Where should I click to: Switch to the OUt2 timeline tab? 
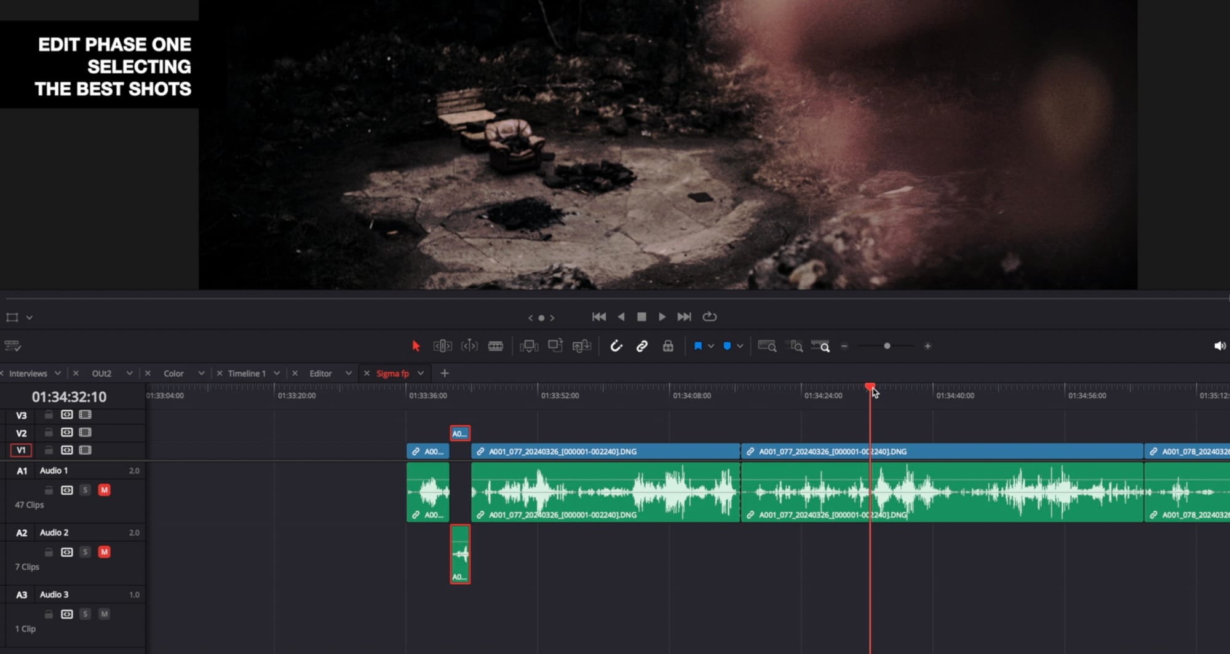click(101, 373)
